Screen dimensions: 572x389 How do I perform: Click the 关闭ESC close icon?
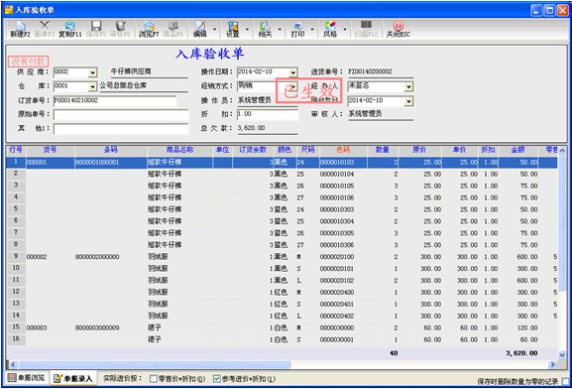(398, 29)
